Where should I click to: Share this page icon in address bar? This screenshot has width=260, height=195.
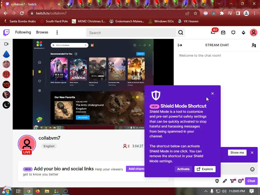[187, 13]
